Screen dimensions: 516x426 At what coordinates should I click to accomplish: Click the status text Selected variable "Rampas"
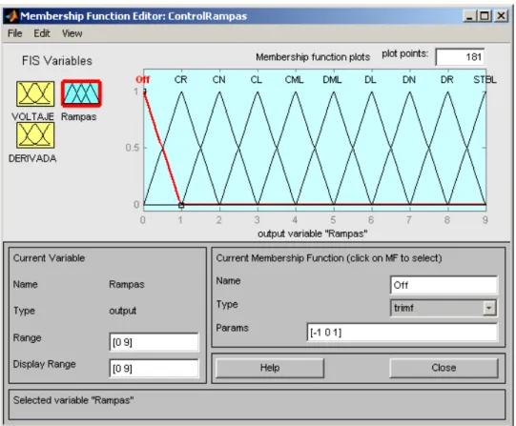tap(73, 400)
